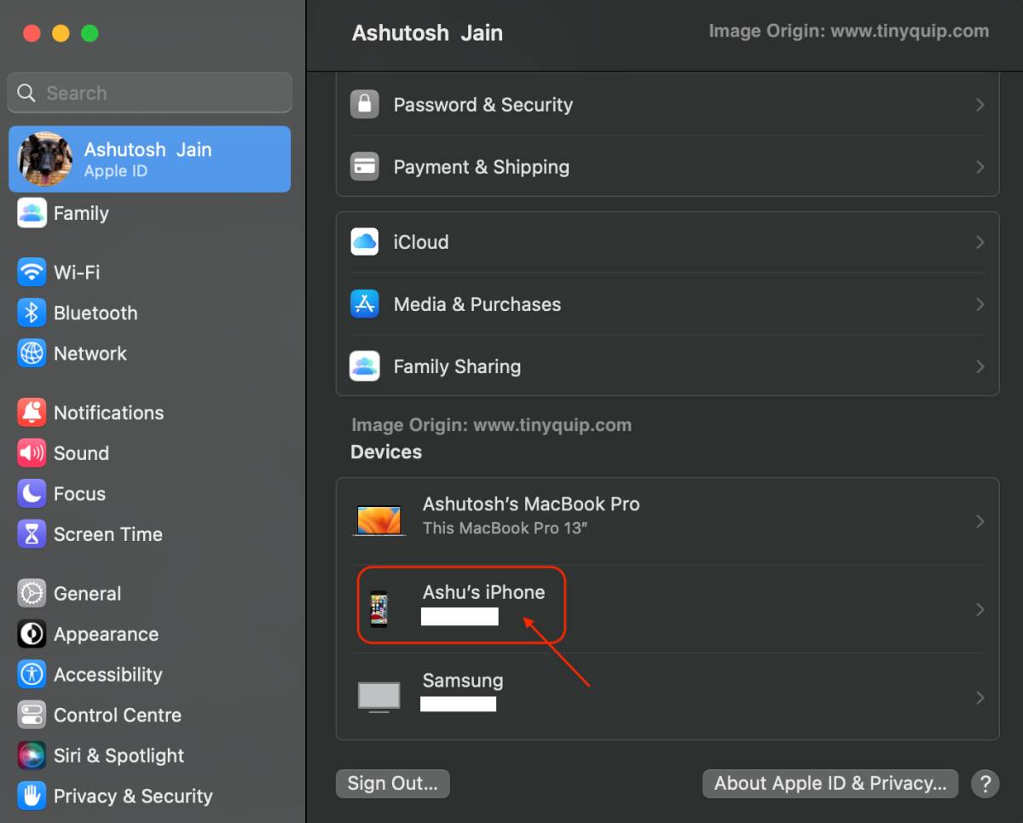Screen dimensions: 1023x823
Task: Click About Apple ID & Privacy button
Action: [x=829, y=784]
